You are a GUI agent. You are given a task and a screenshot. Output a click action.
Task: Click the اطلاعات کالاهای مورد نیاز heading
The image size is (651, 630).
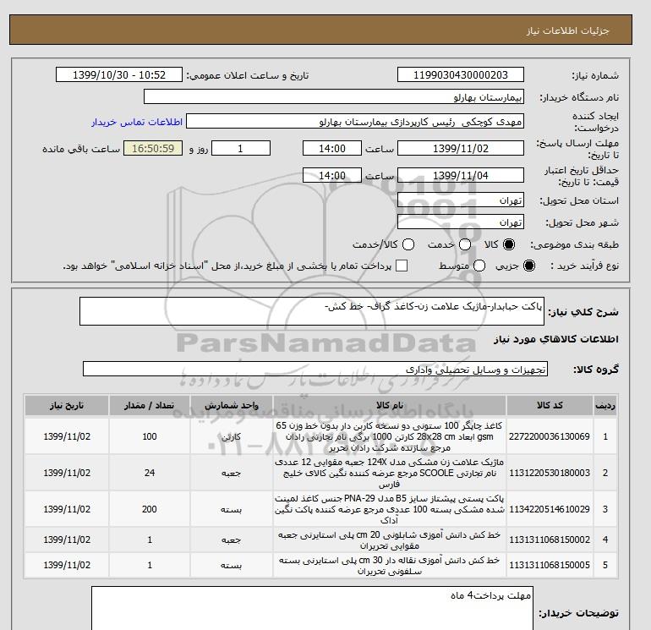(556, 339)
